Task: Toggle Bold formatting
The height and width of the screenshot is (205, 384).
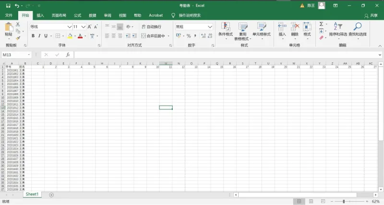Action: (33, 36)
